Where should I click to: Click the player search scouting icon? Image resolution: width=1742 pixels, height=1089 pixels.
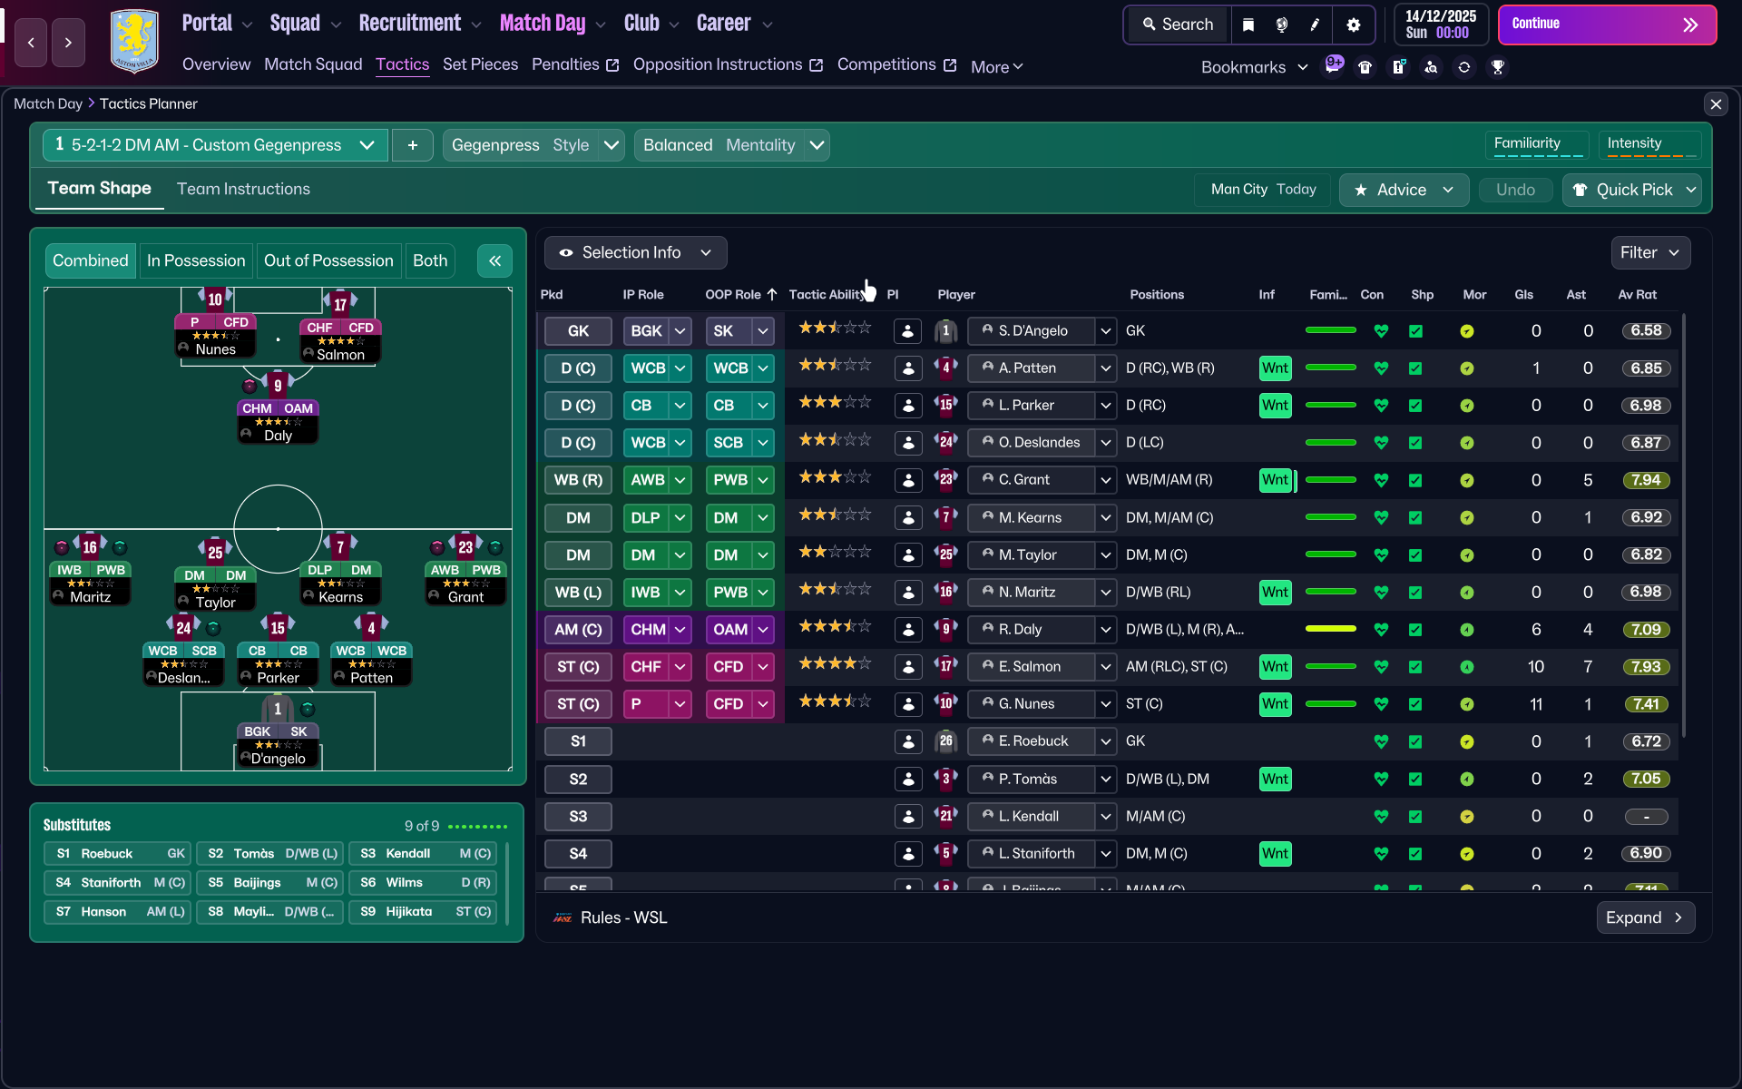pos(1431,67)
